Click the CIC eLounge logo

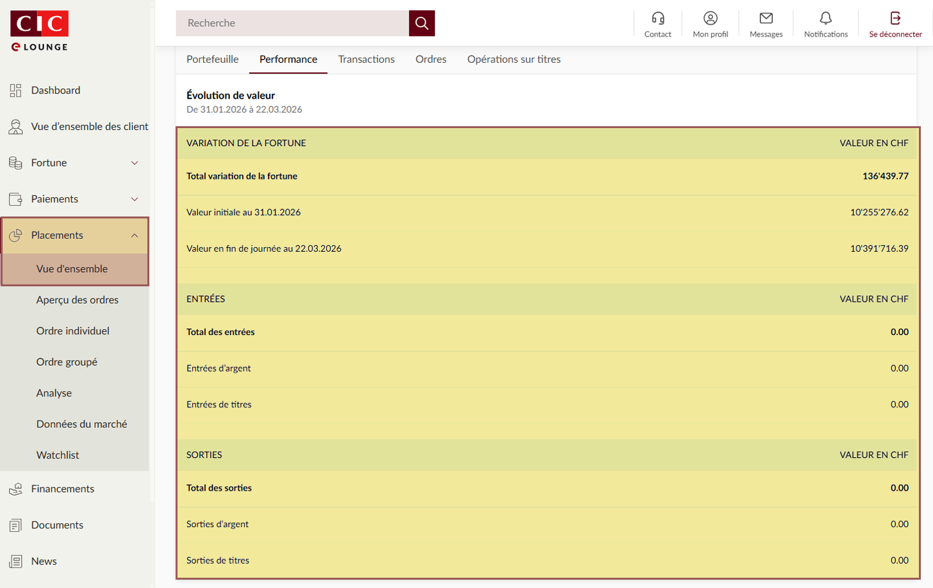39,30
